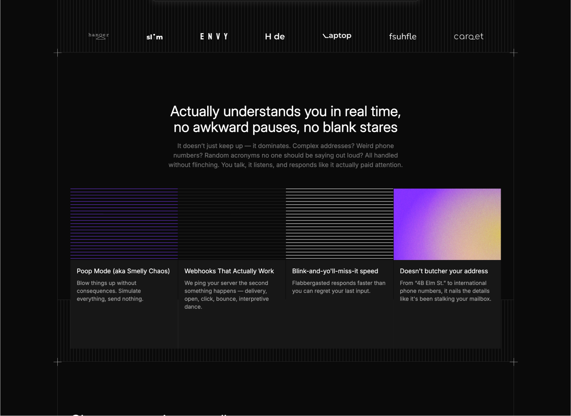Select the Blink-and-yo'll-miss-it speed title
The height and width of the screenshot is (416, 571).
335,271
